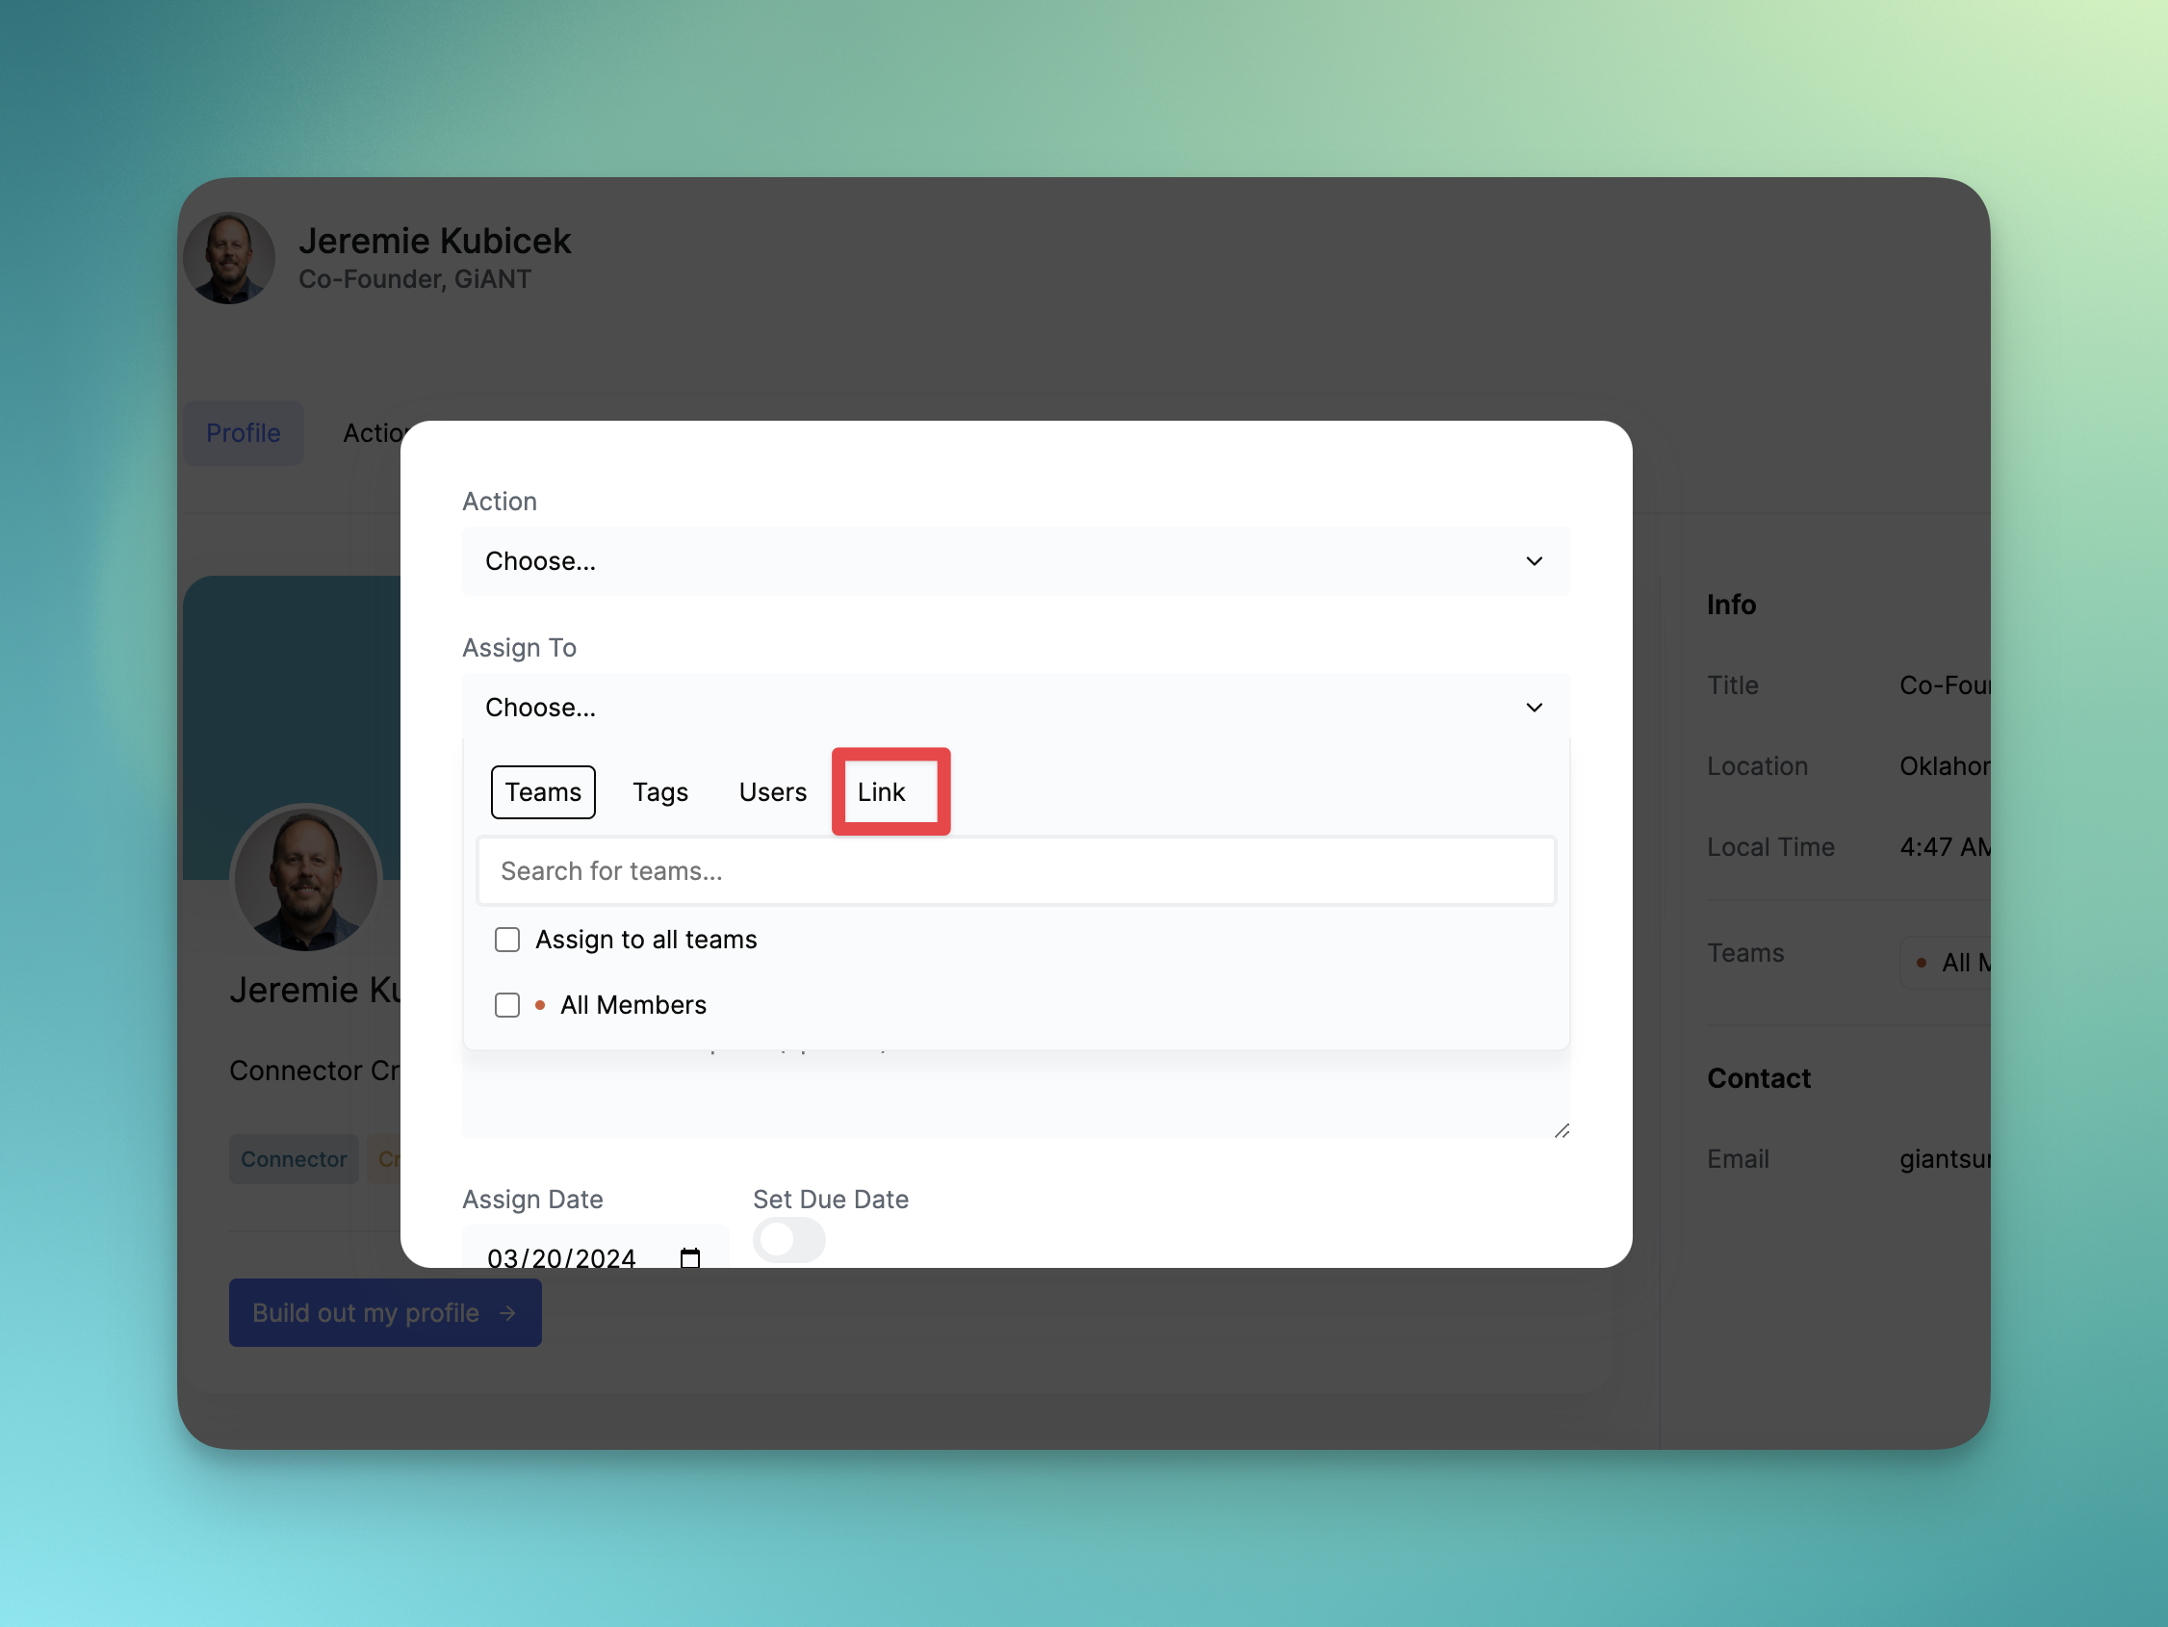Toggle the Set Due Date switch

(x=789, y=1240)
